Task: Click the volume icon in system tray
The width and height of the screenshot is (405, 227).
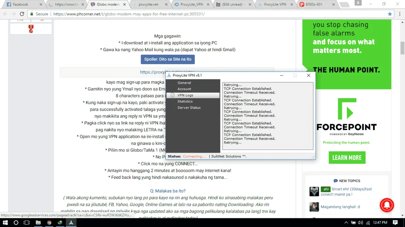Action: (x=360, y=223)
